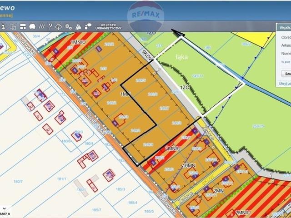Click parcel number 185/5
This screenshot has width=291, height=218.
pos(149,211)
